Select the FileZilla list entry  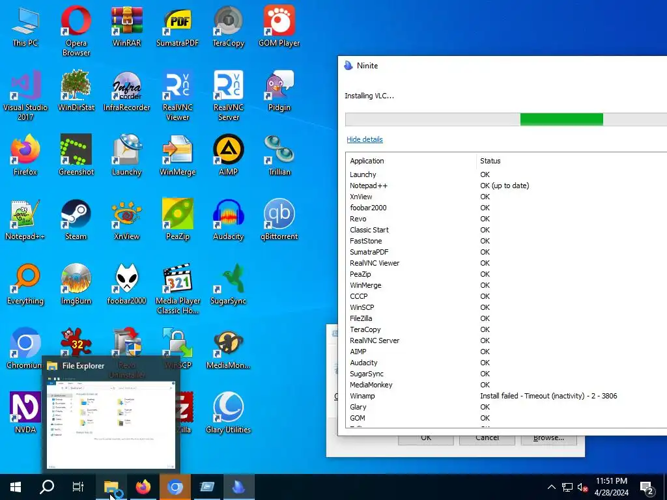(x=506, y=318)
